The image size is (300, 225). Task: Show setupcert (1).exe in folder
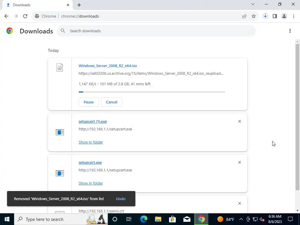point(91,142)
